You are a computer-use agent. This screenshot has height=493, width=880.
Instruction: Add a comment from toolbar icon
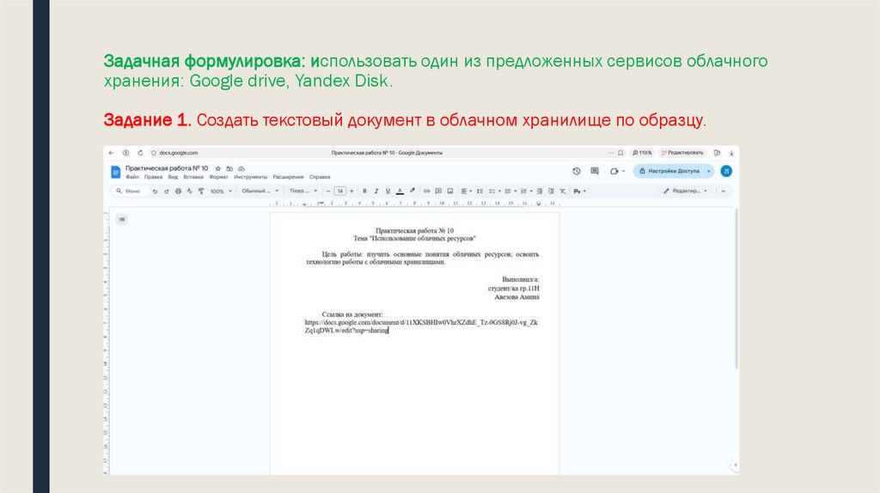click(438, 192)
